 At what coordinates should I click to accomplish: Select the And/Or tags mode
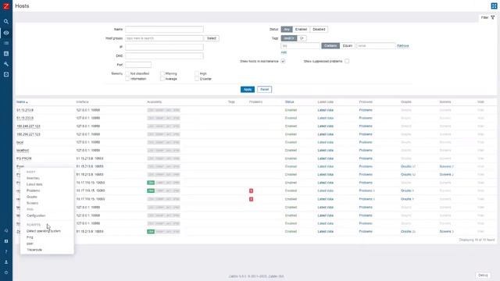coord(289,38)
